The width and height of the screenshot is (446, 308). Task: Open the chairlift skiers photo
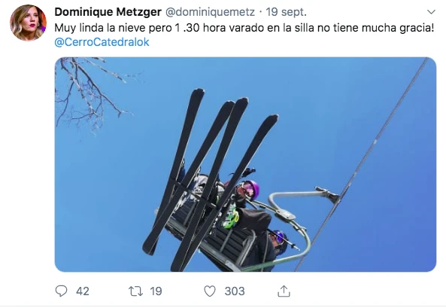pos(245,164)
